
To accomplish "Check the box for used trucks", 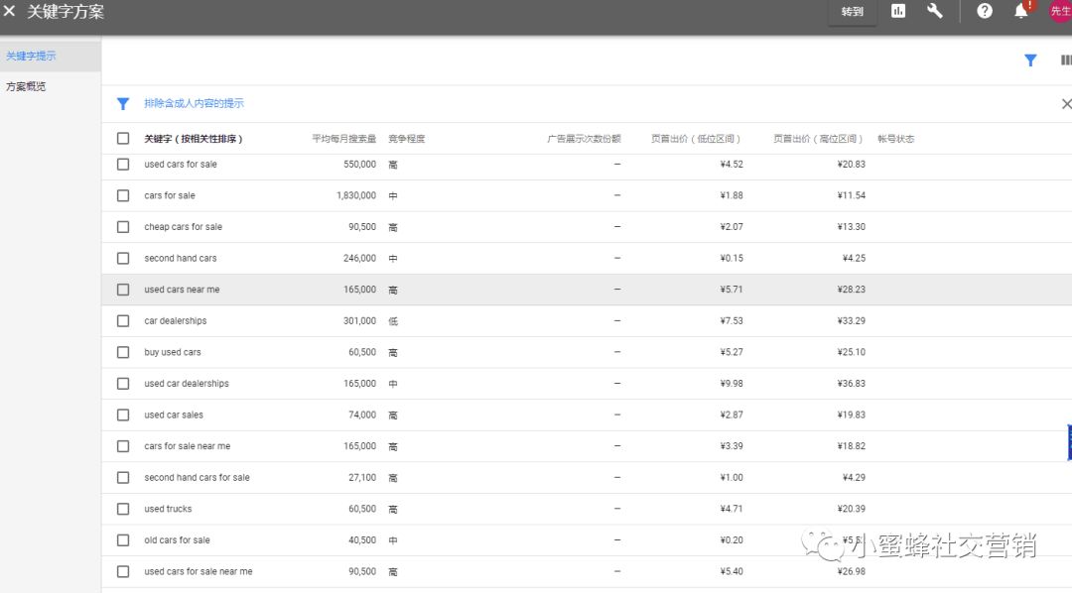I will point(123,509).
